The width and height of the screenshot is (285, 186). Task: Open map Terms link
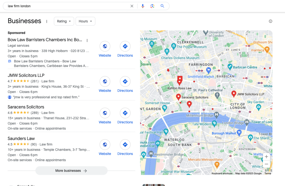tap(267, 173)
